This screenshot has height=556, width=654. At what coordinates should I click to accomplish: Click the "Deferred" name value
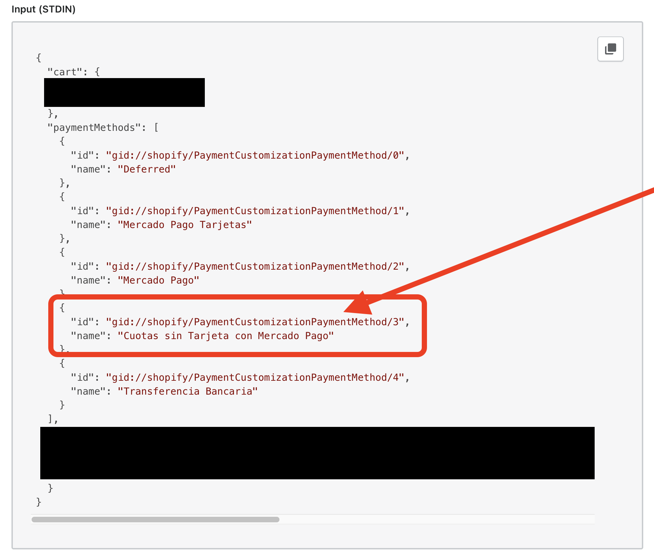coord(147,169)
